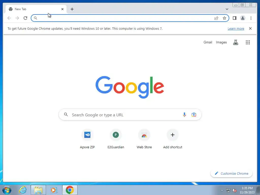Launch Internet Explorer from taskbar
The image size is (260, 195).
pos(23,190)
